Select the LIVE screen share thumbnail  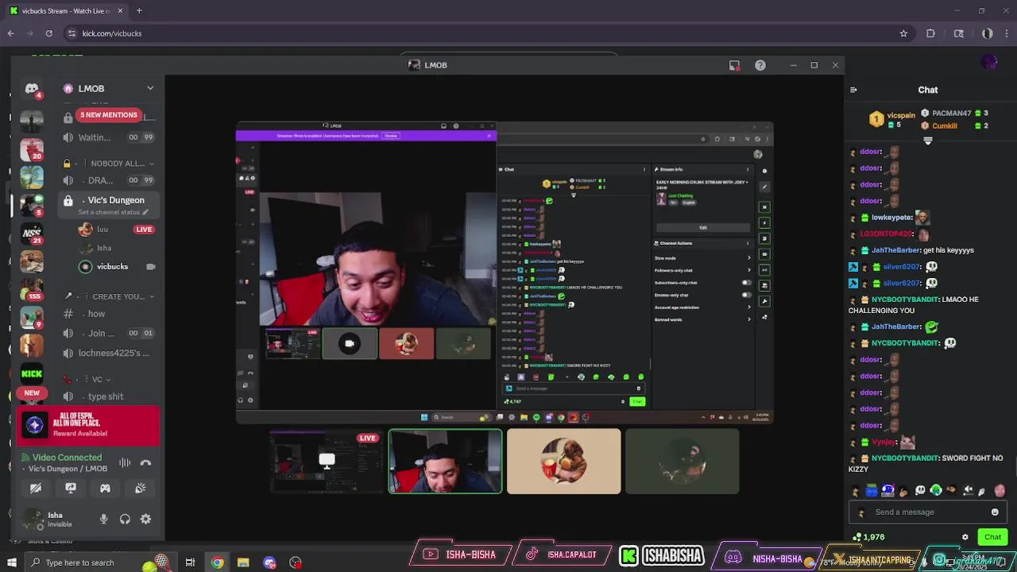(x=326, y=462)
